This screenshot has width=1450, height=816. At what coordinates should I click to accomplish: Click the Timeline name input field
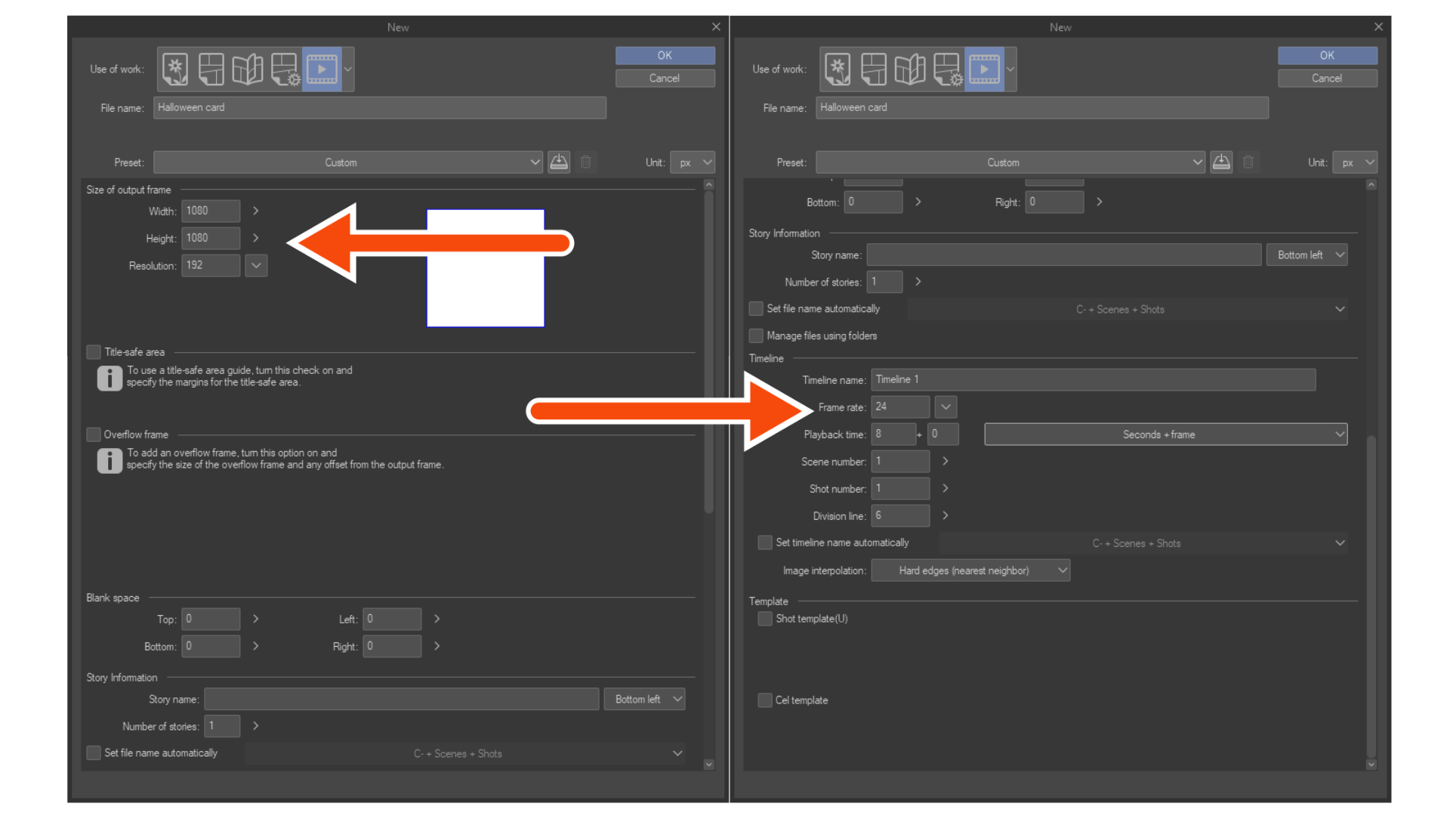coord(1093,379)
